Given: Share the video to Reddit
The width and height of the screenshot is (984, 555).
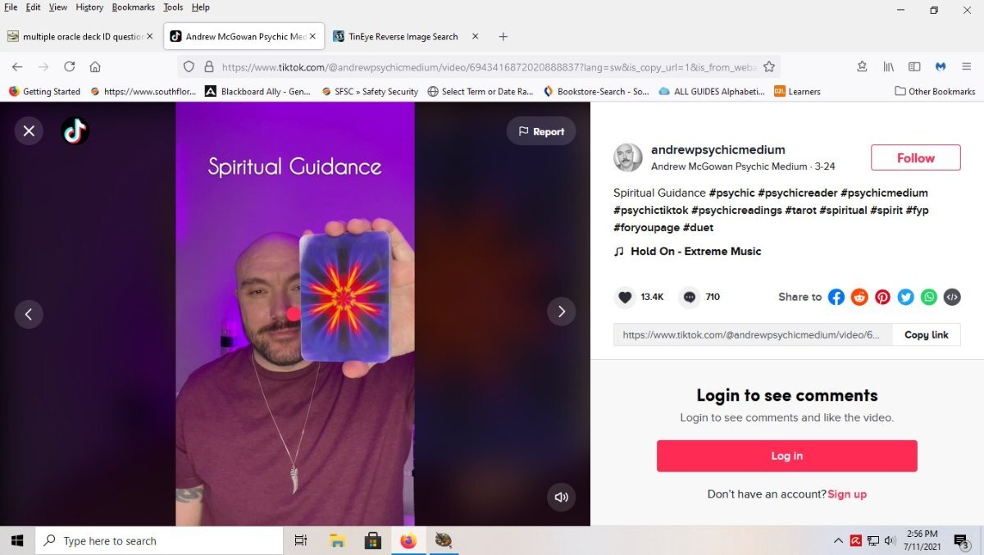Looking at the screenshot, I should click(x=859, y=297).
